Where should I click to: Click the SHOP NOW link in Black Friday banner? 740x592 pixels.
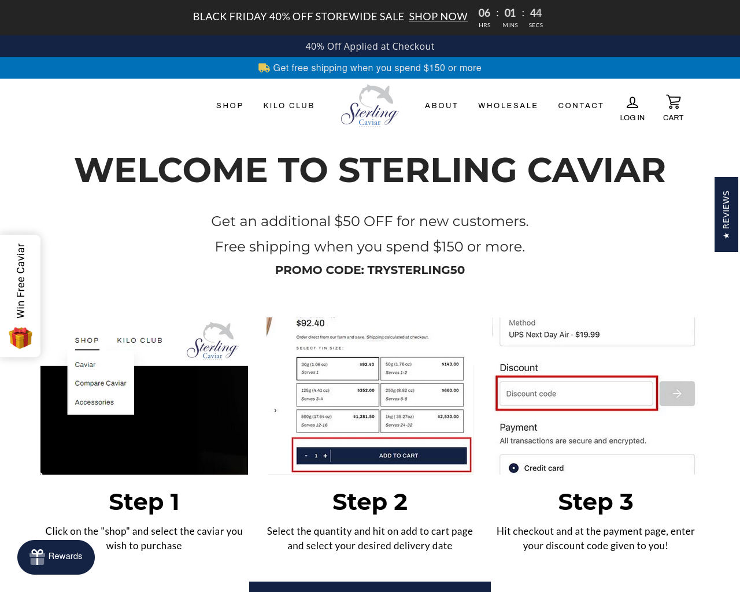438,17
